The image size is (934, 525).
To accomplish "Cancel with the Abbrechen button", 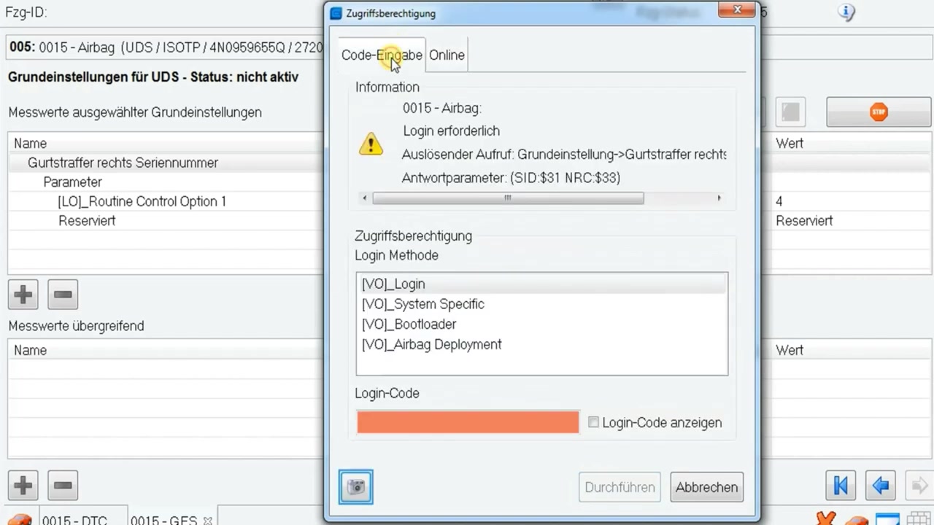I will [x=706, y=487].
